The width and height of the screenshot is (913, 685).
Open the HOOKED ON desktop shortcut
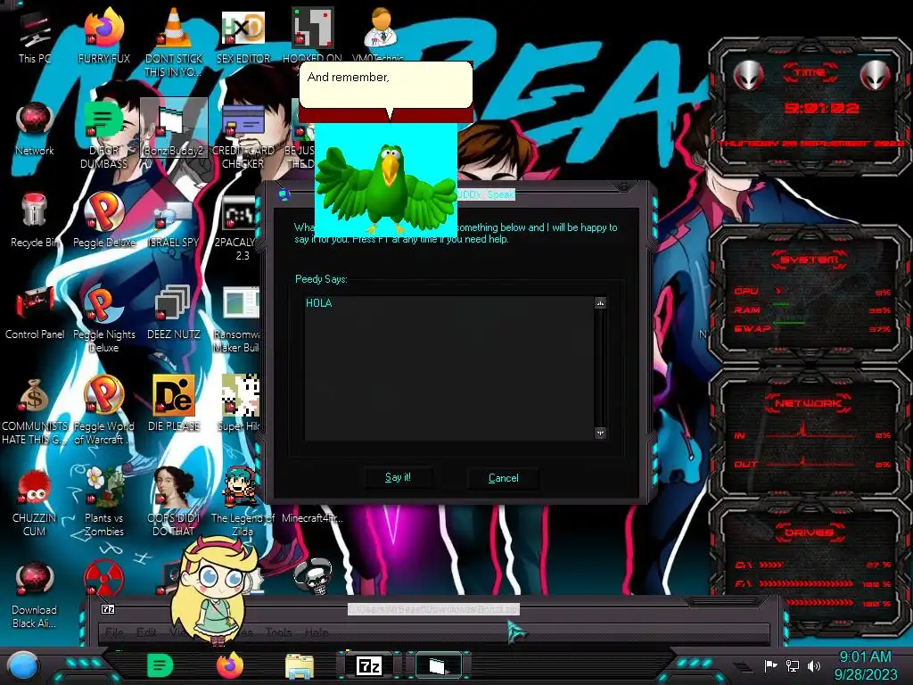point(312,36)
